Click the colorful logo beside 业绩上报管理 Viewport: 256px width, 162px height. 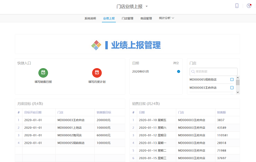tap(96, 45)
